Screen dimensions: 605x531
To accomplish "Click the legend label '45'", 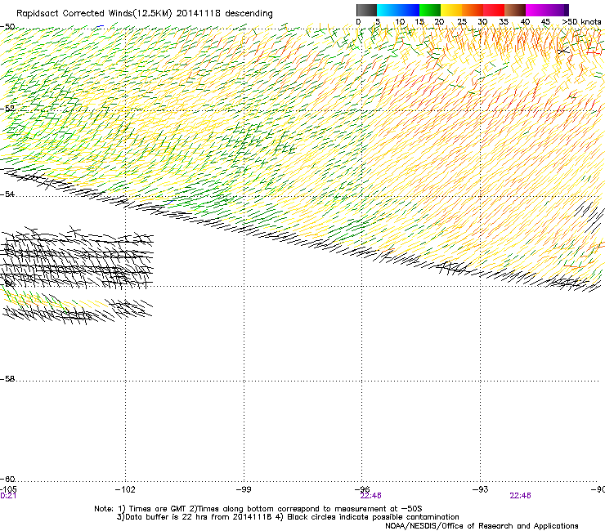I will pos(545,22).
